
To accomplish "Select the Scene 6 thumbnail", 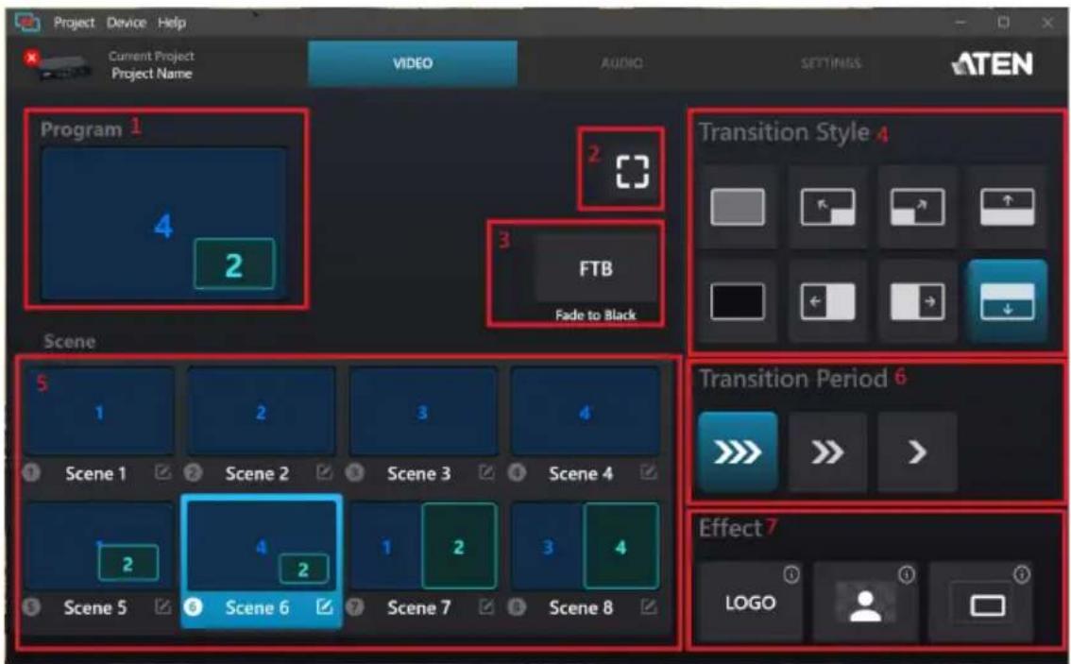I will (x=261, y=547).
